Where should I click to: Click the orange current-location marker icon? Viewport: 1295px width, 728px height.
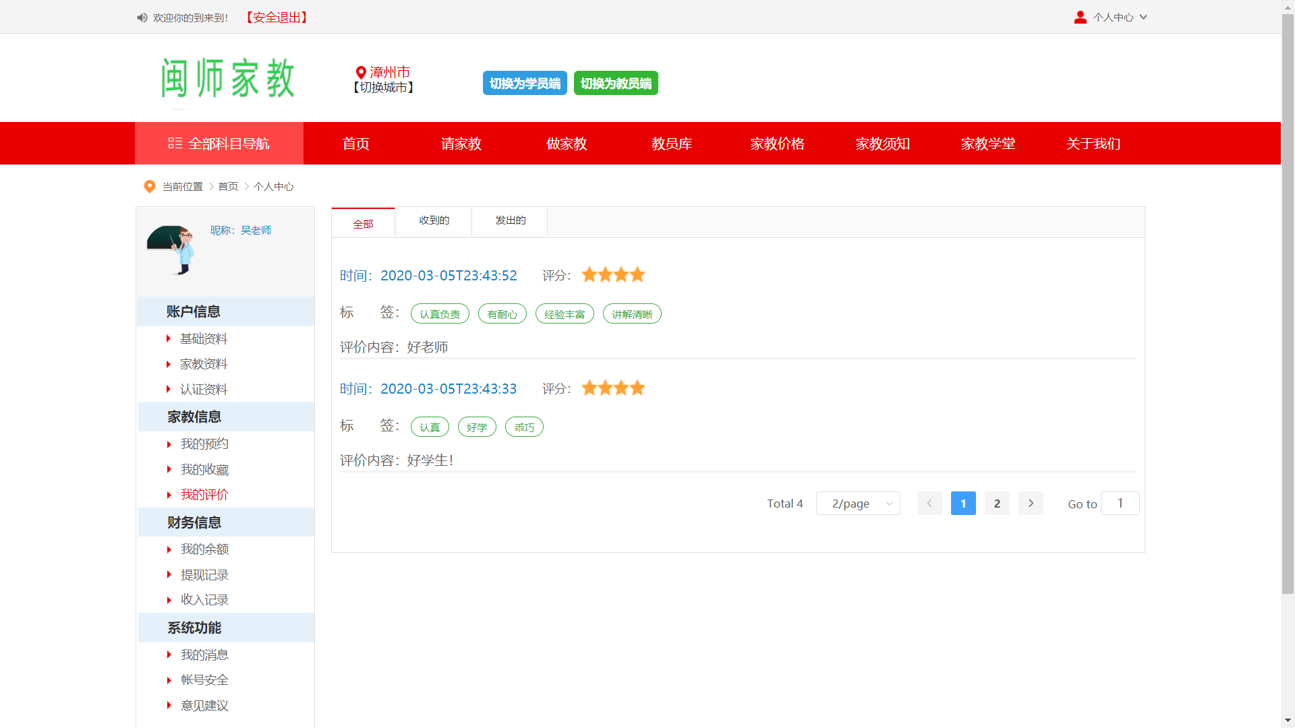150,187
